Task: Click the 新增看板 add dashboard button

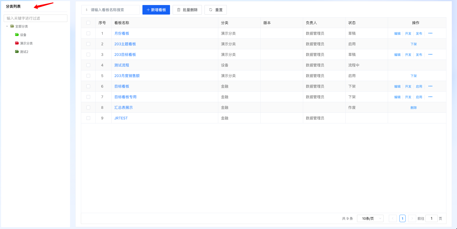Action: 156,10
